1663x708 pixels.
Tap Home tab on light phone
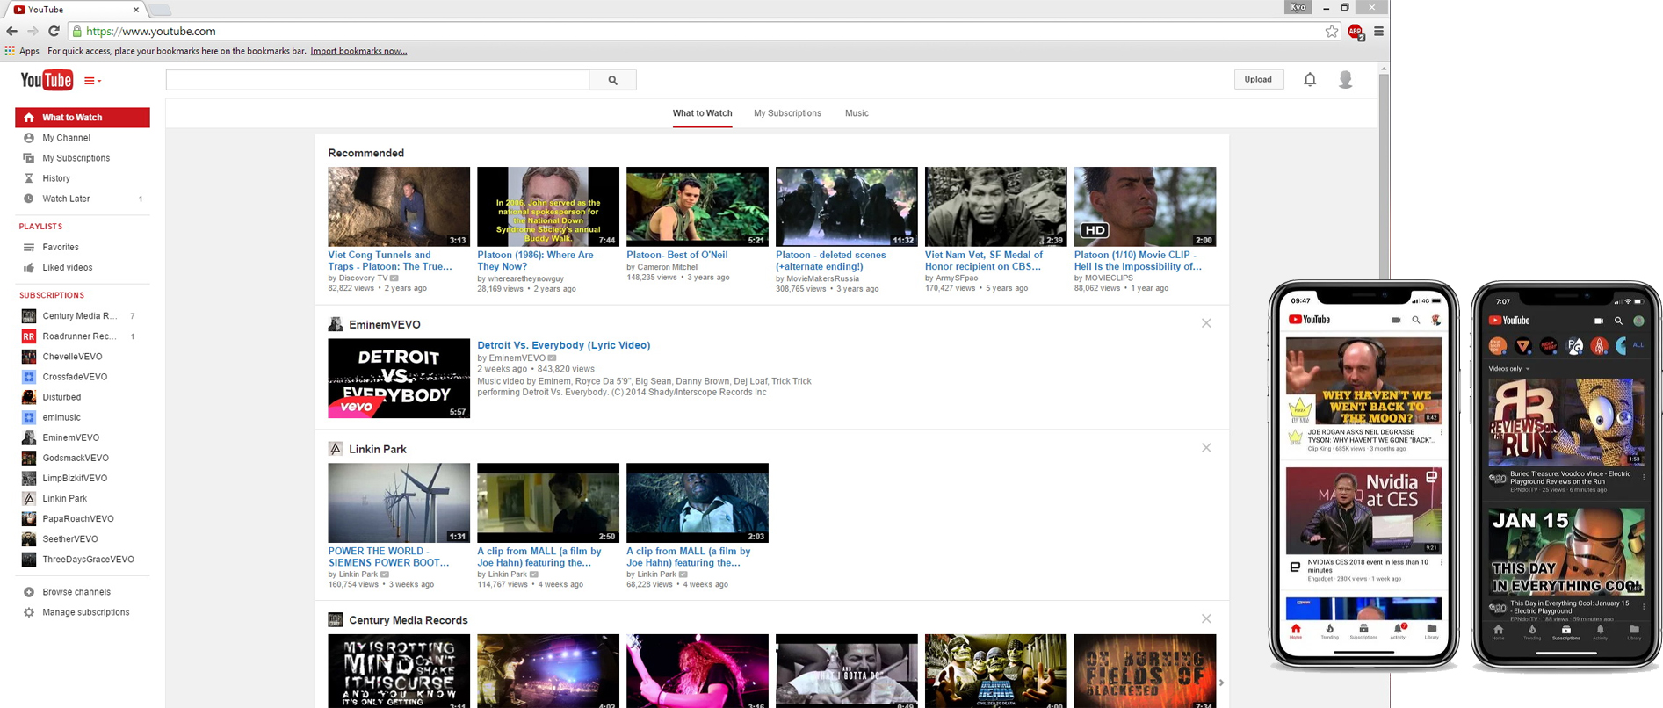click(1296, 632)
